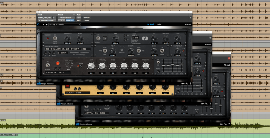Toggle BYPASS in plugin header
Image resolution: width=270 pixels, height=138 pixels.
point(87,18)
